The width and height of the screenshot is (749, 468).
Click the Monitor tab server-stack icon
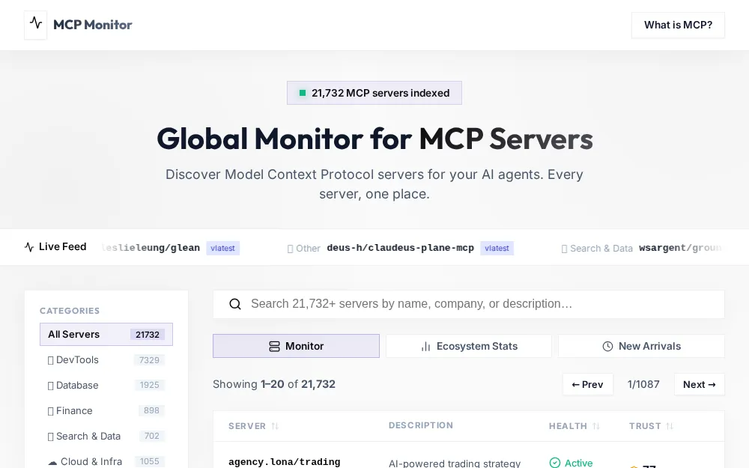(x=274, y=346)
